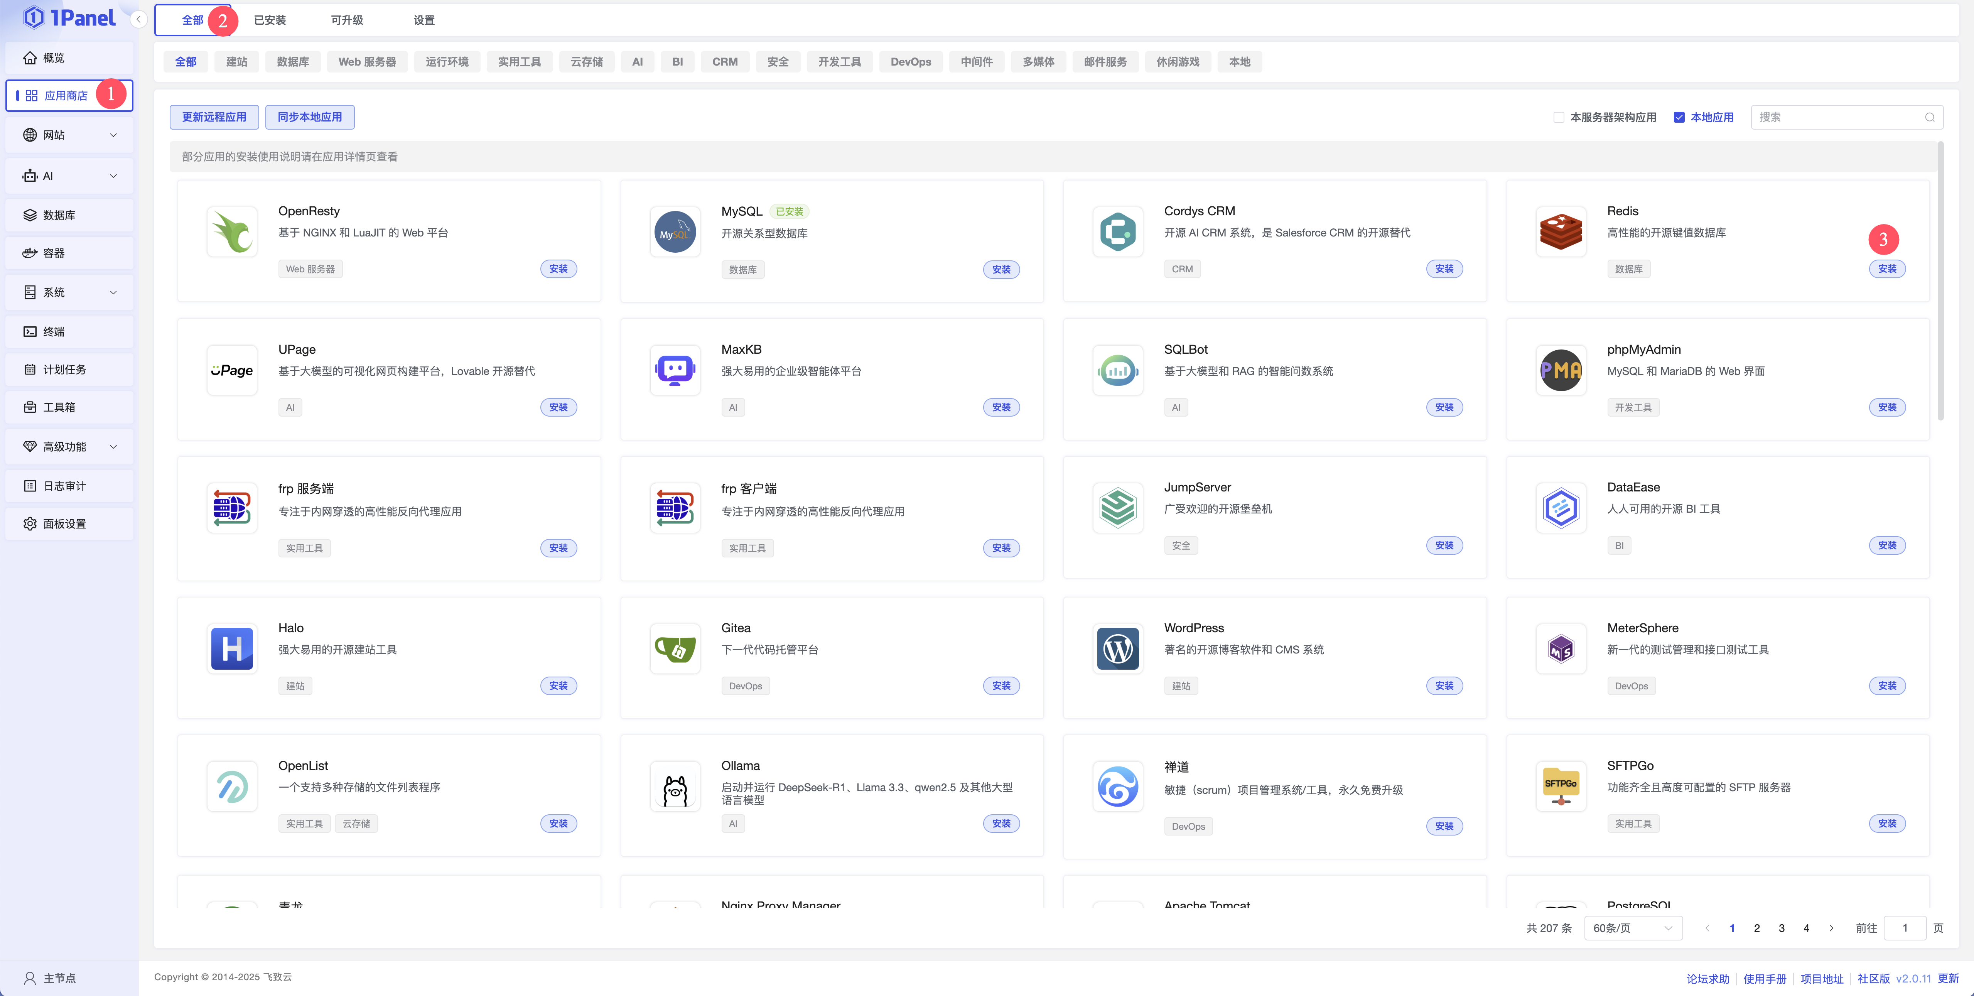Enable the 本服务器架构应用 checkbox
This screenshot has width=1974, height=996.
click(x=1559, y=117)
